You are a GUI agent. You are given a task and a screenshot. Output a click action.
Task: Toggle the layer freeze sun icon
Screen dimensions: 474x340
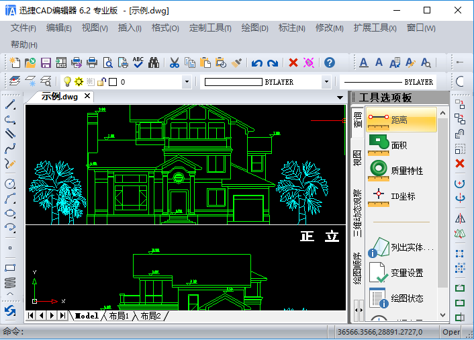[x=79, y=81]
